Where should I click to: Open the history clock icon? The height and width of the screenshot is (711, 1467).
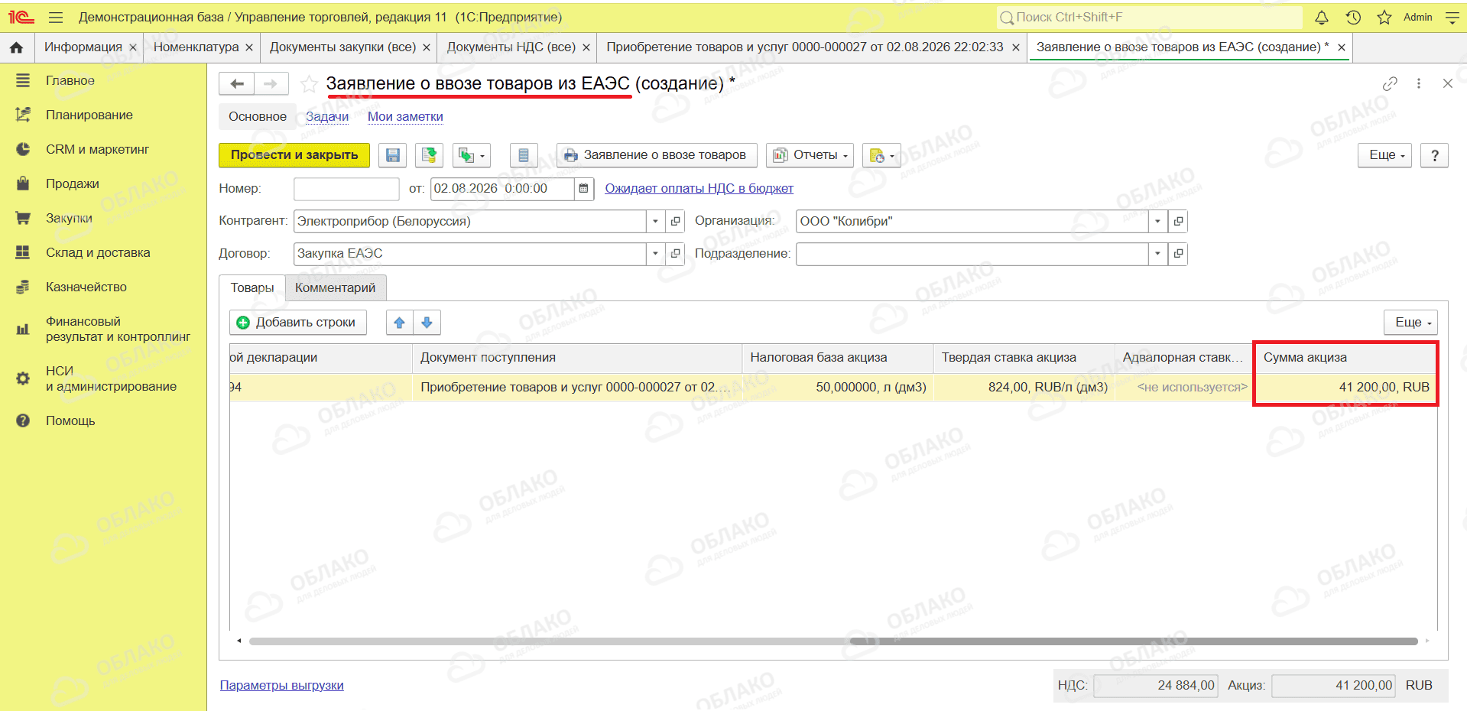[1353, 17]
